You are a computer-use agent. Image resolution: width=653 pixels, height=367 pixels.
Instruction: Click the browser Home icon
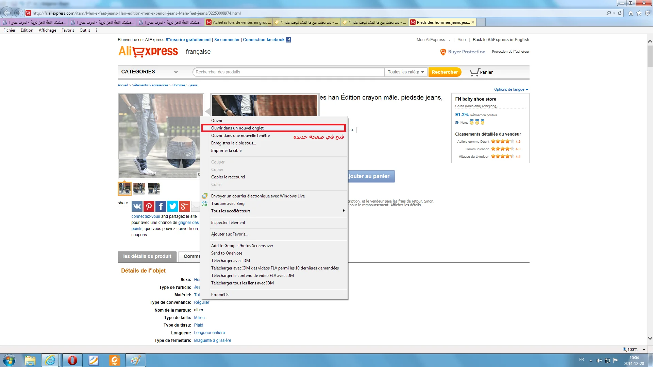click(631, 13)
